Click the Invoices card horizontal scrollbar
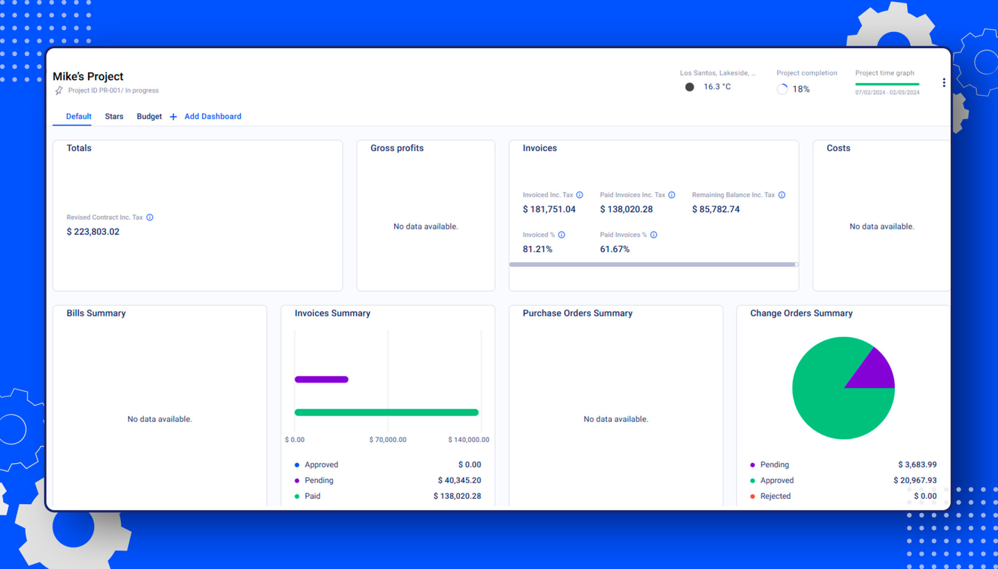This screenshot has width=998, height=569. [653, 264]
